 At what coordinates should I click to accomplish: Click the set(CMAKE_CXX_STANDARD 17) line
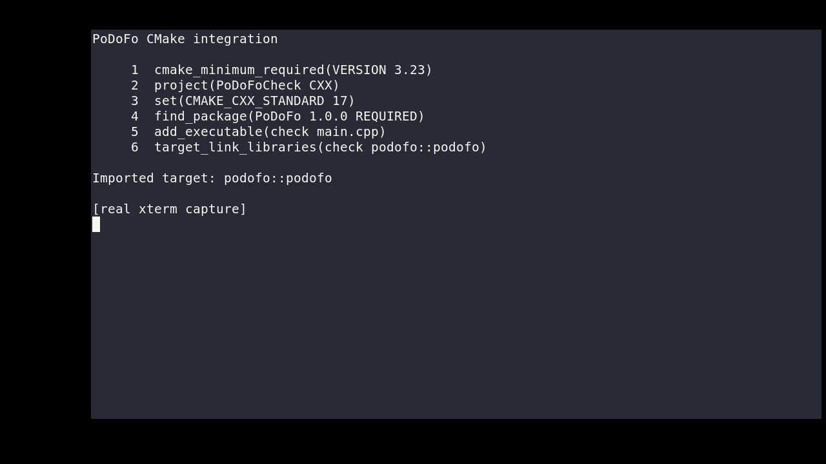click(255, 101)
